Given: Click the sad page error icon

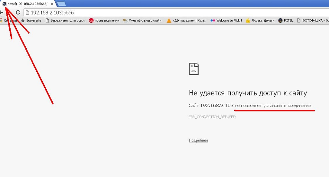Looking at the screenshot, I should click(194, 69).
